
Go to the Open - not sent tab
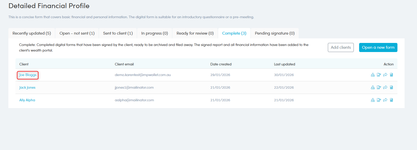[x=77, y=33]
